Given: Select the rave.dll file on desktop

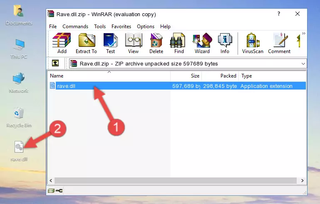Looking at the screenshot, I should (x=19, y=151).
